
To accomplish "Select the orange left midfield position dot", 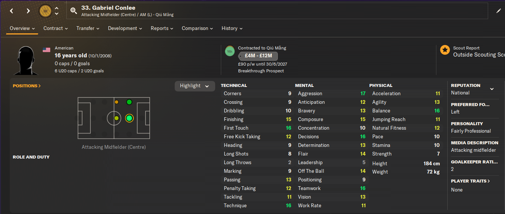I will pos(117,102).
